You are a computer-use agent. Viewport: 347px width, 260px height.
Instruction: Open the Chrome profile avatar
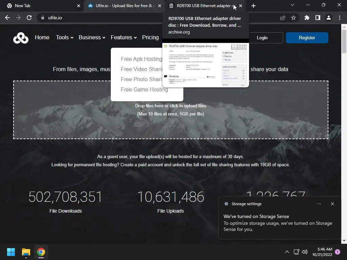[x=329, y=18]
